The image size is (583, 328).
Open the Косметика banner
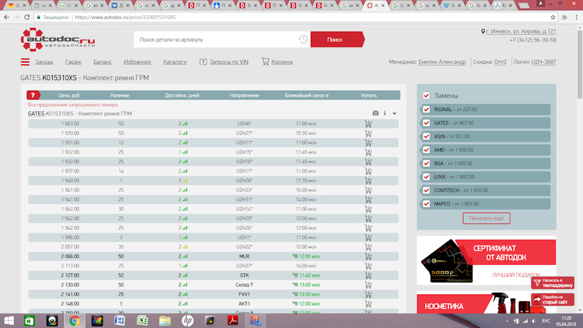click(486, 302)
